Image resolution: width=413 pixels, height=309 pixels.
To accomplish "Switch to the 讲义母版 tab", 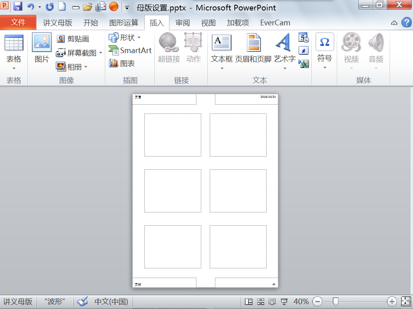I will pos(58,23).
